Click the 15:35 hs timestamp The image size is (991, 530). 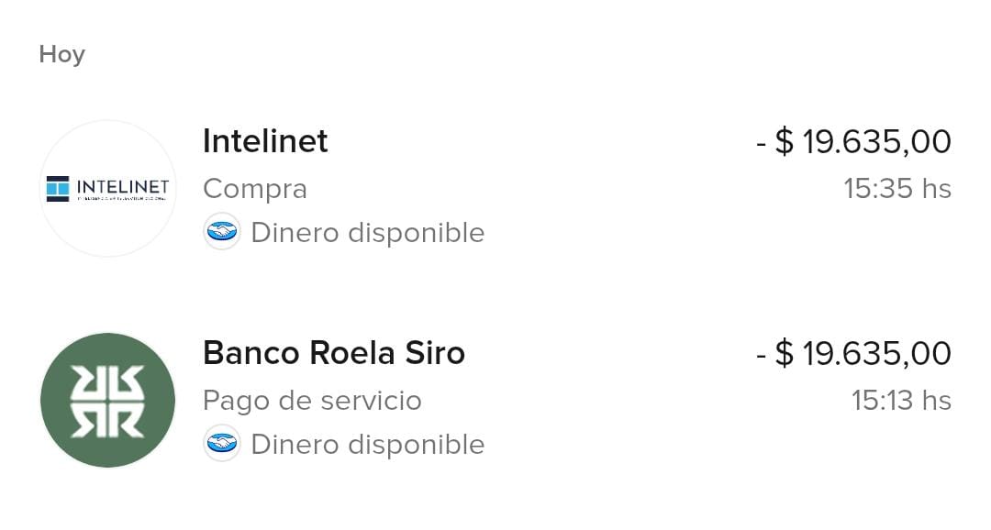click(x=897, y=189)
